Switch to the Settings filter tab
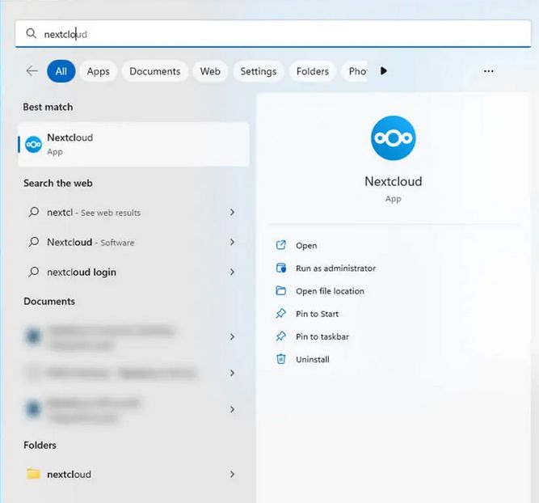Image resolution: width=539 pixels, height=503 pixels. pos(258,71)
